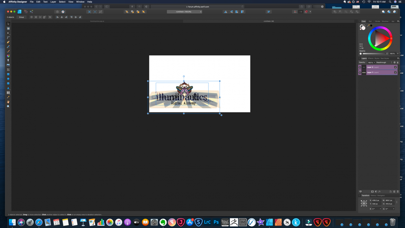405x228 pixels.
Task: Toggle visibility checkbox for Layer 3
Action: click(395, 67)
